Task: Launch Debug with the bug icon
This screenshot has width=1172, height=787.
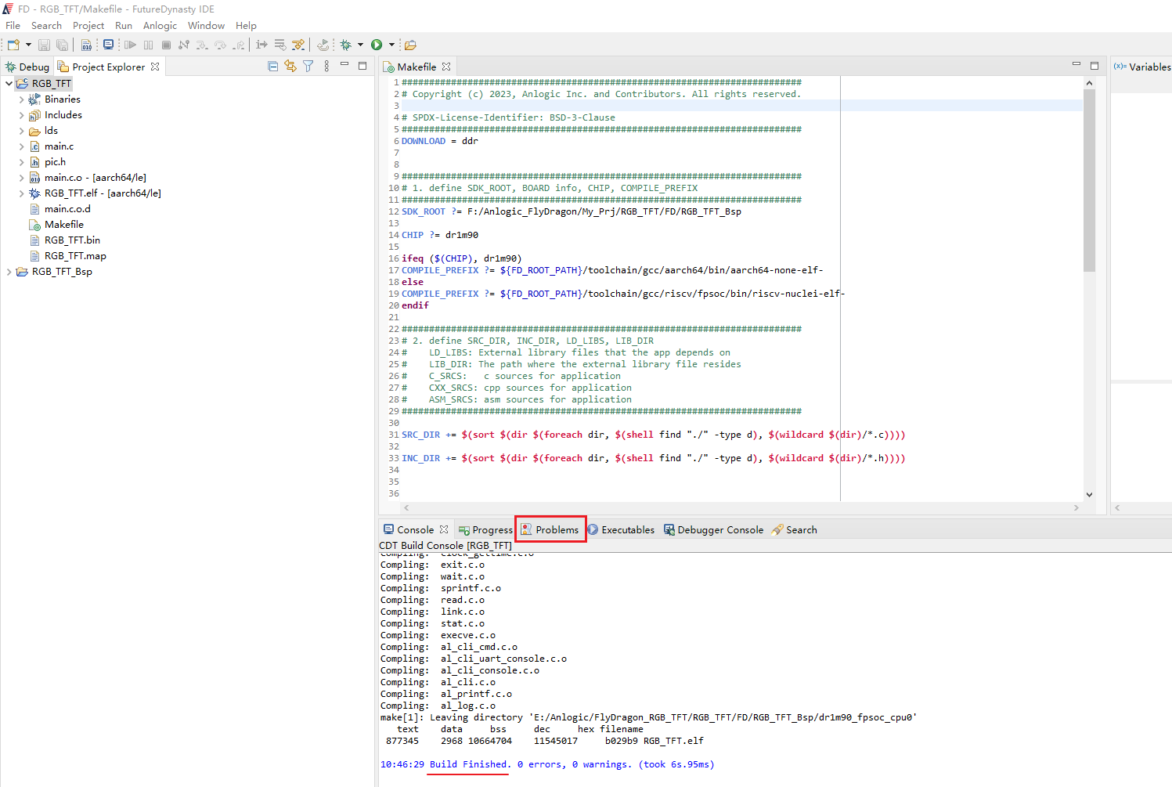Action: (x=345, y=45)
